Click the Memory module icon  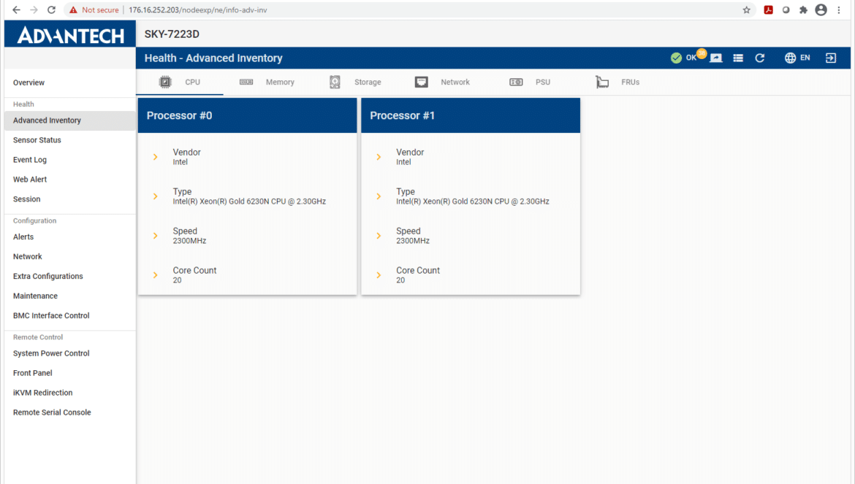pyautogui.click(x=246, y=82)
